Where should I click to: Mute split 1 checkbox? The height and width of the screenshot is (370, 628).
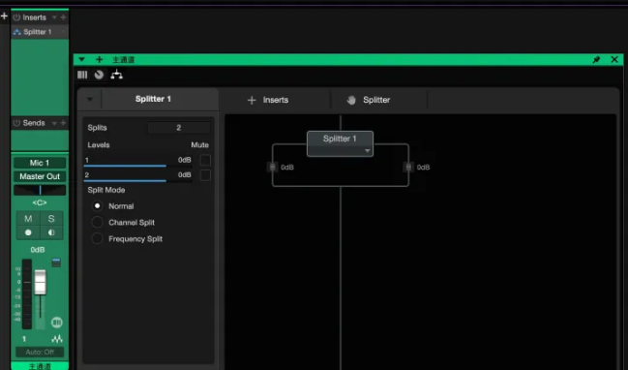click(x=205, y=160)
